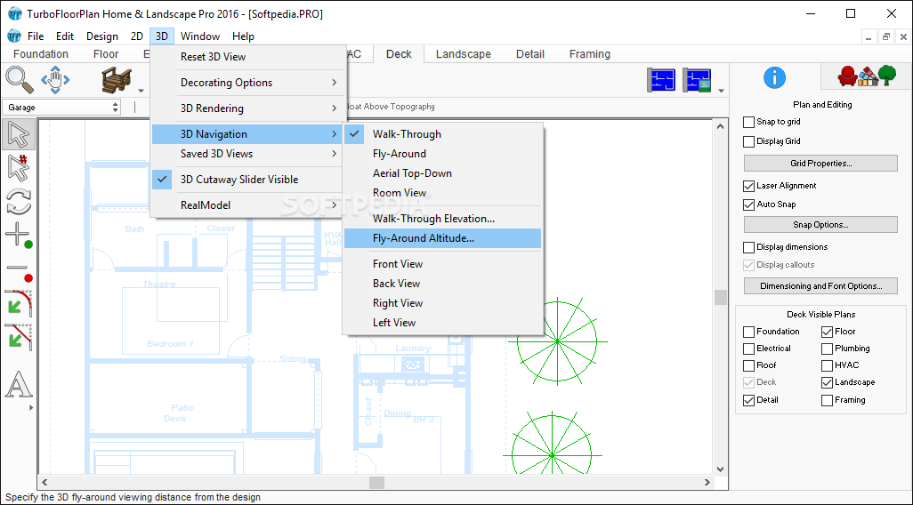This screenshot has width=913, height=505.
Task: Click the TFP document icon beside File
Action: (14, 36)
